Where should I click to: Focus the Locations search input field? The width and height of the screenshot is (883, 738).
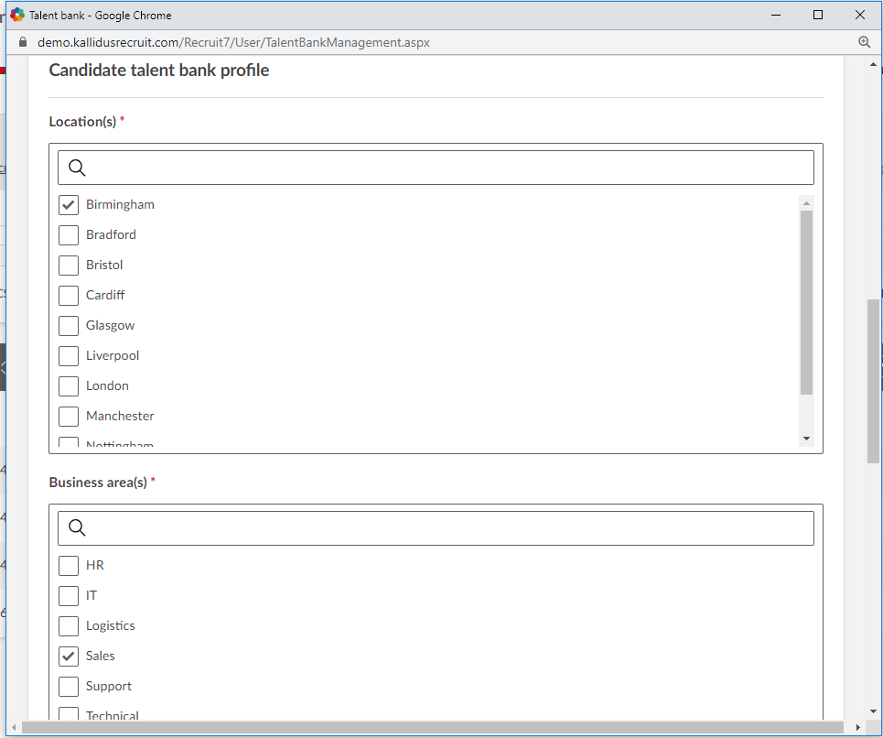[x=448, y=168]
